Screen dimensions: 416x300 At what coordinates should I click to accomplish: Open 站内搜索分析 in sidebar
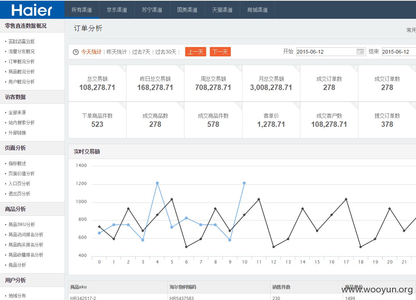pyautogui.click(x=21, y=123)
